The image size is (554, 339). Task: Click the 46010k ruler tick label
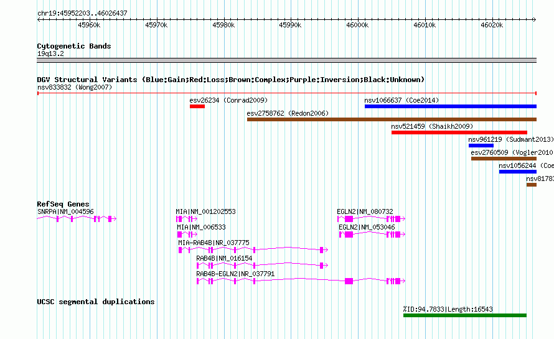click(x=425, y=25)
